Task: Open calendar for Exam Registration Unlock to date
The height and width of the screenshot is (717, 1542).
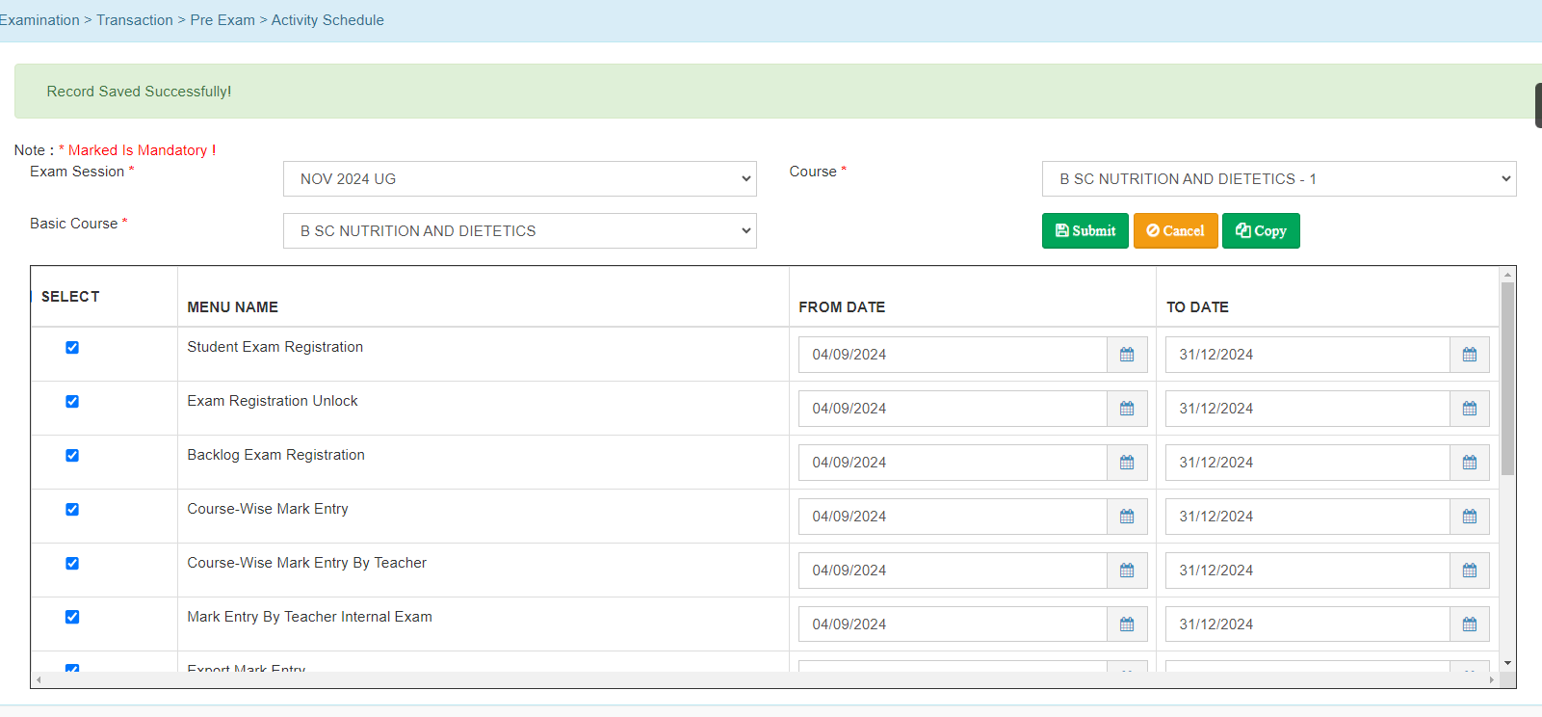Action: (1469, 409)
